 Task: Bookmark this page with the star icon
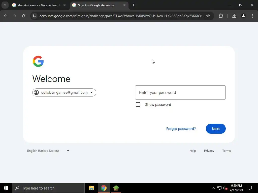[x=208, y=16]
